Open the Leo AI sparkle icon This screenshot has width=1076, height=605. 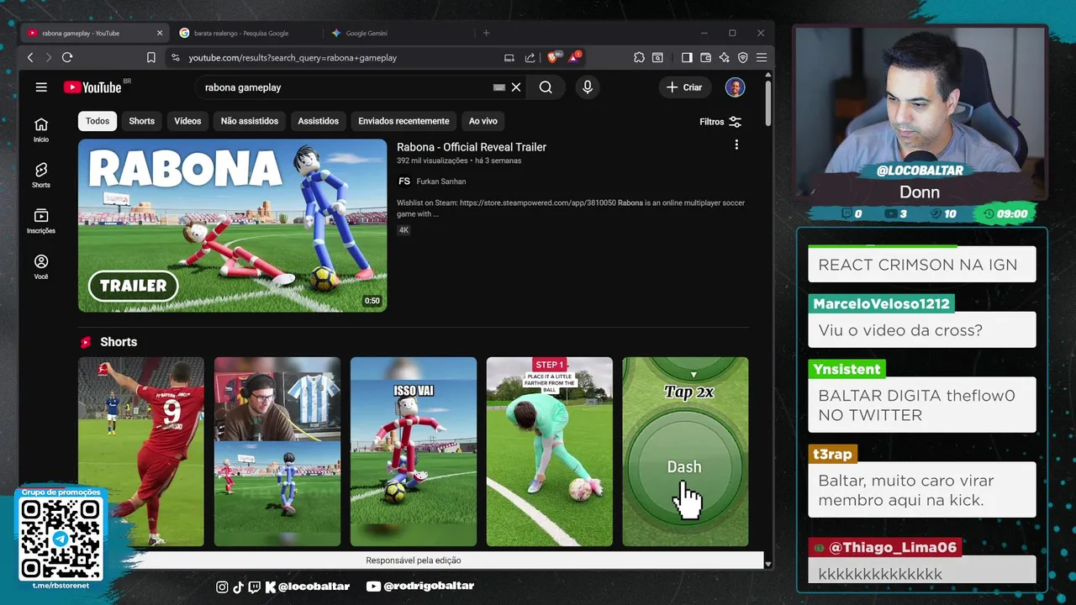click(724, 57)
